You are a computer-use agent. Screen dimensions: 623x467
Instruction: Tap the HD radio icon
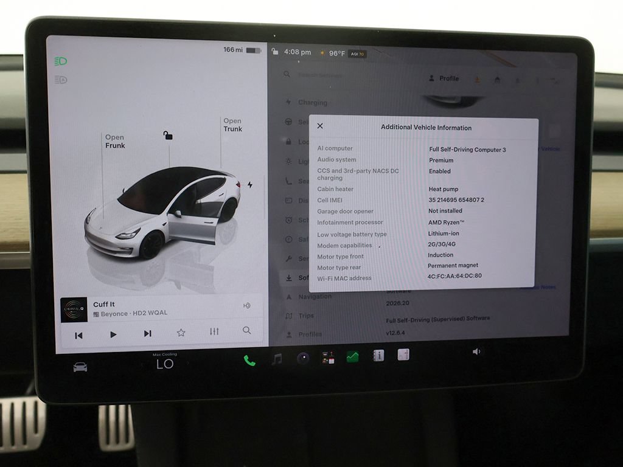tap(247, 305)
